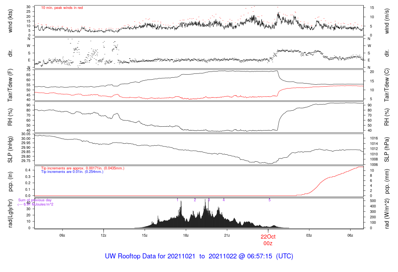
Task: Select the 'Sum of previous day' purple text
Action: 35,200
